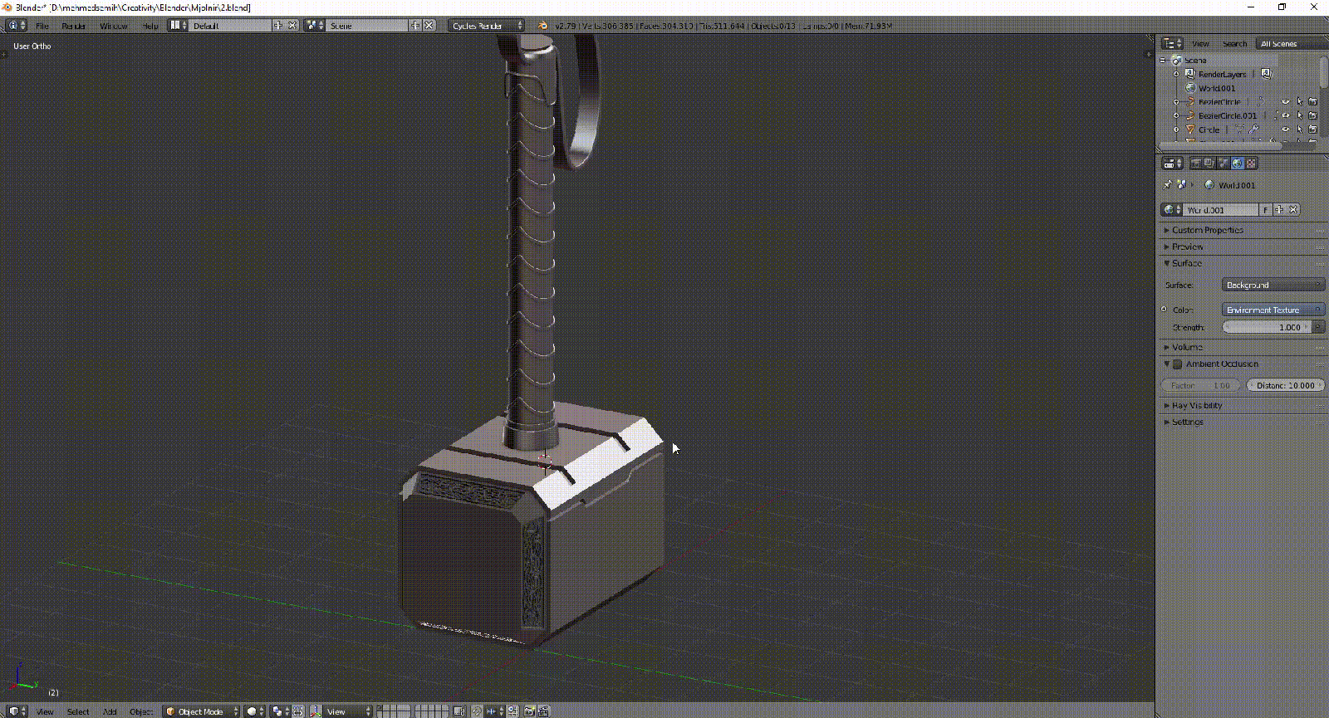Click the Scene name field
1329x718 pixels.
368,26
